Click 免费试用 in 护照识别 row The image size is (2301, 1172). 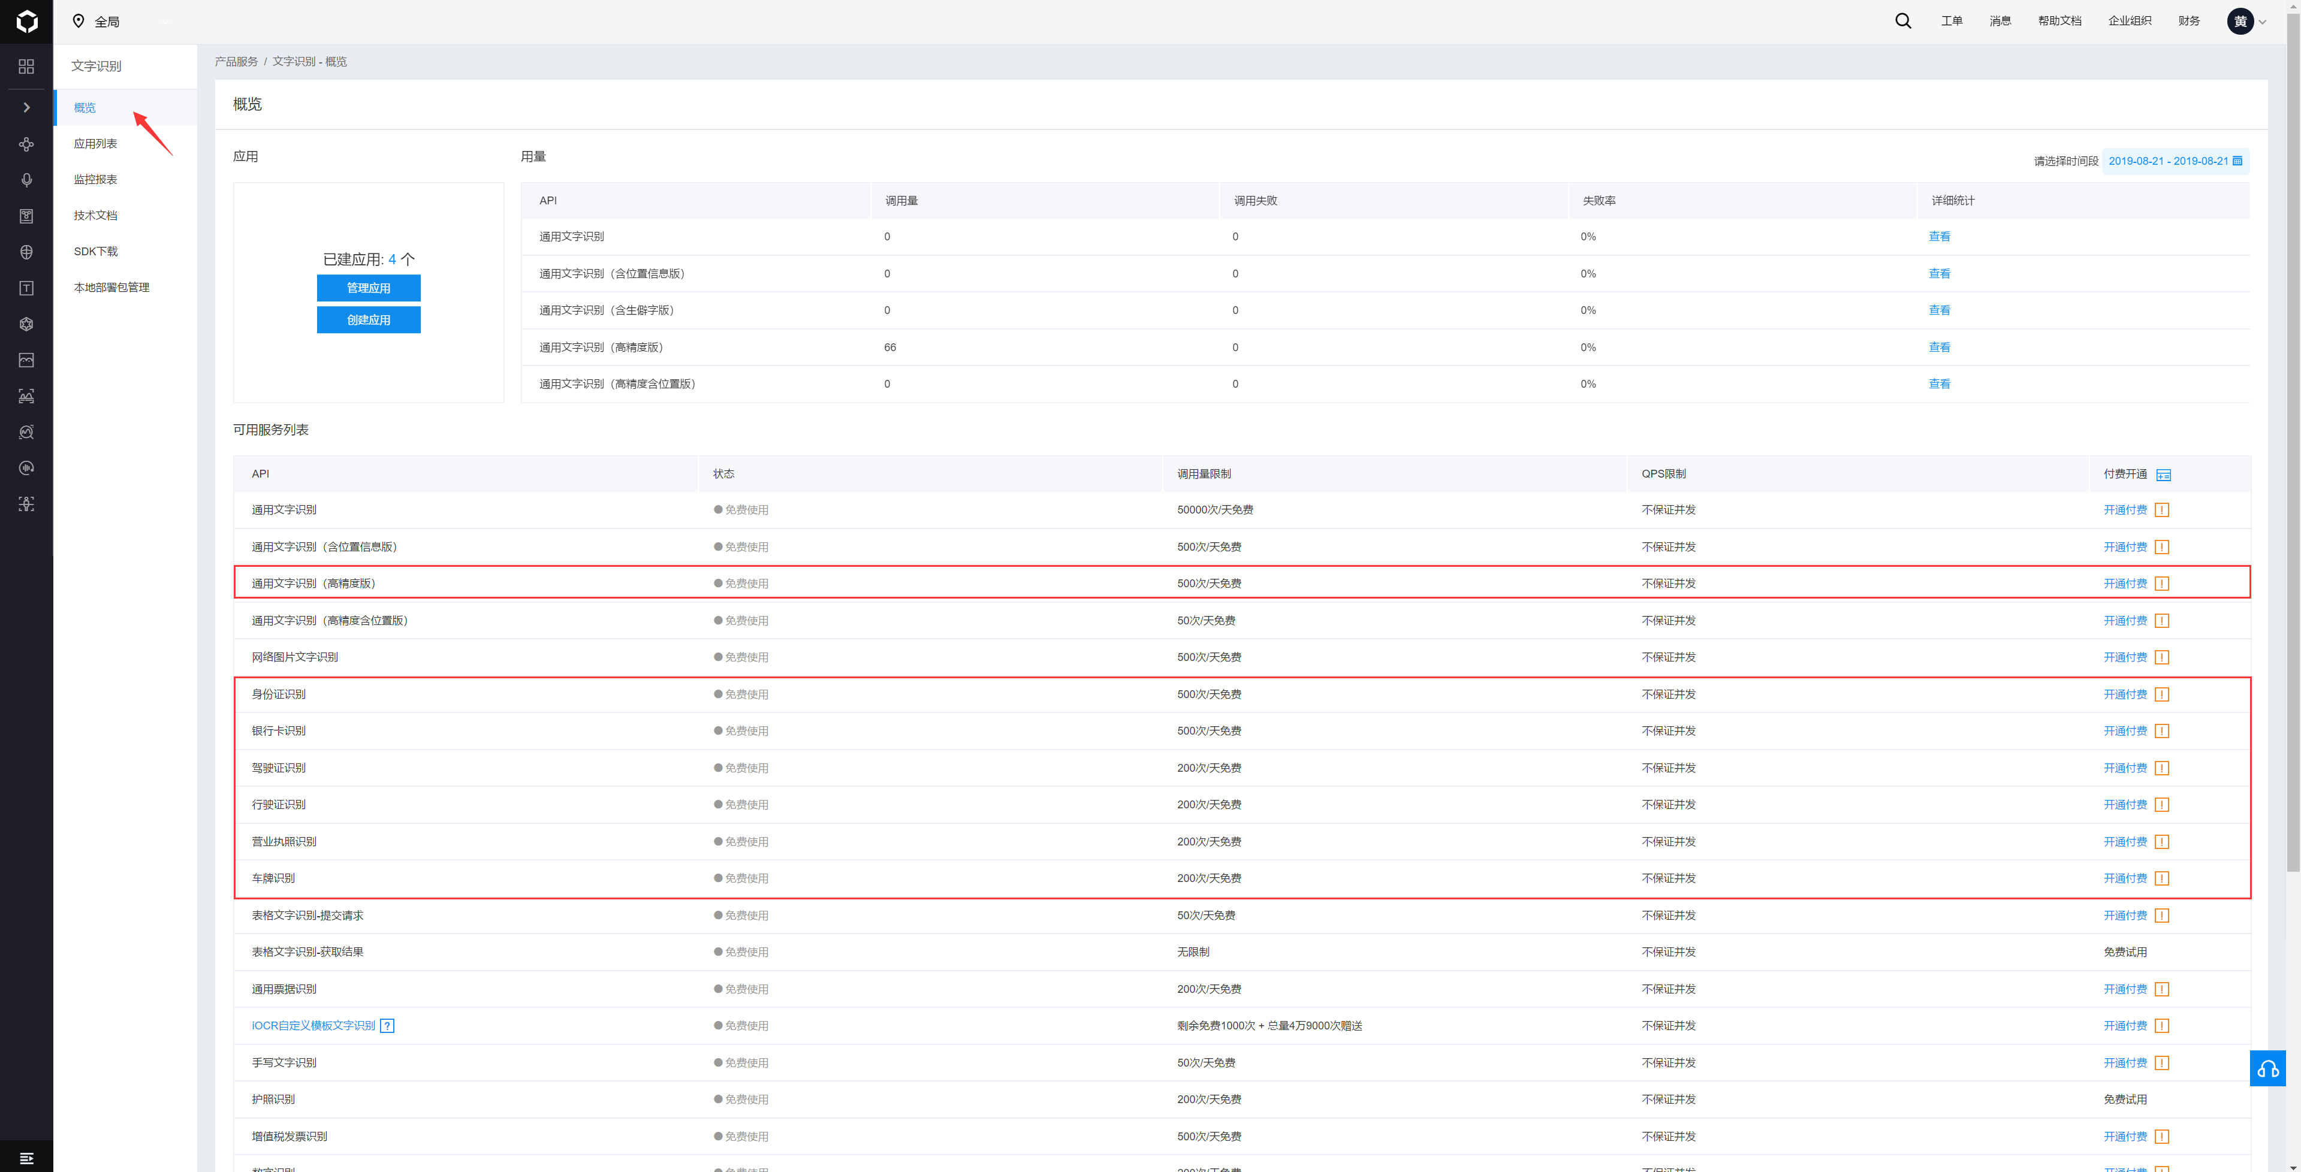coord(2125,1099)
